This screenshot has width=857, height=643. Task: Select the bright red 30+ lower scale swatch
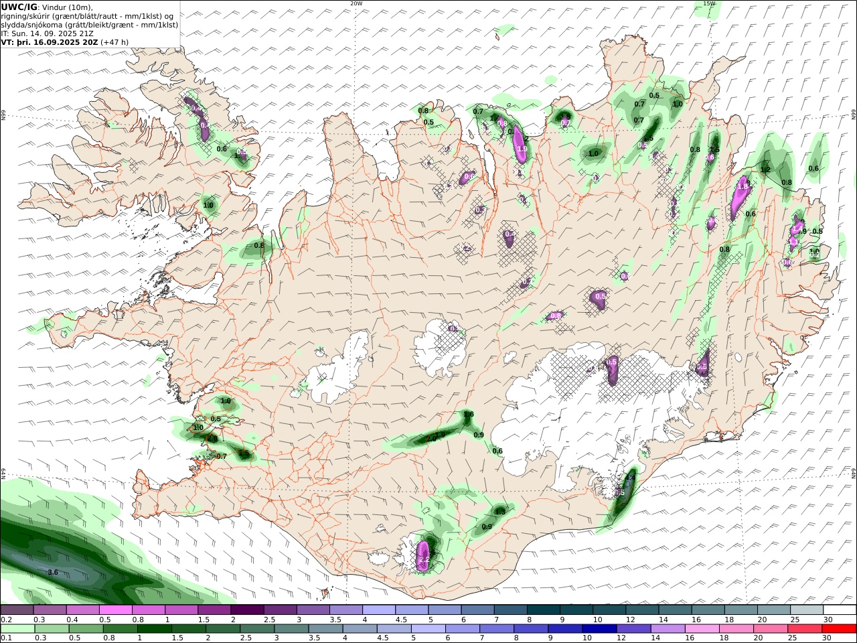[x=838, y=629]
